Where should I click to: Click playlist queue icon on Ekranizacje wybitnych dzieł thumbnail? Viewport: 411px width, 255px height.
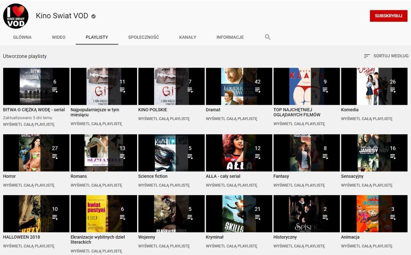tap(122, 217)
